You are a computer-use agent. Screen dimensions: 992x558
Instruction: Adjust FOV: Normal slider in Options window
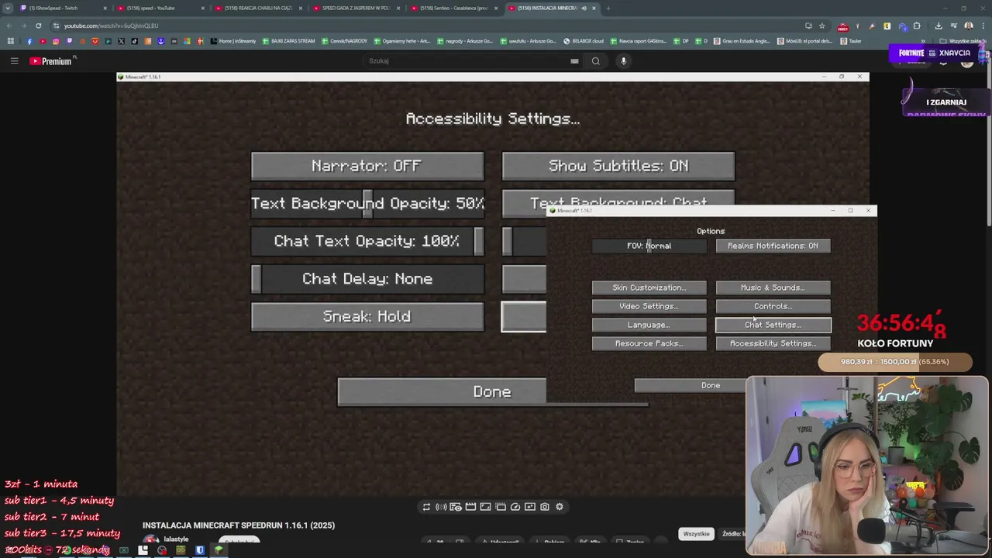pos(649,246)
